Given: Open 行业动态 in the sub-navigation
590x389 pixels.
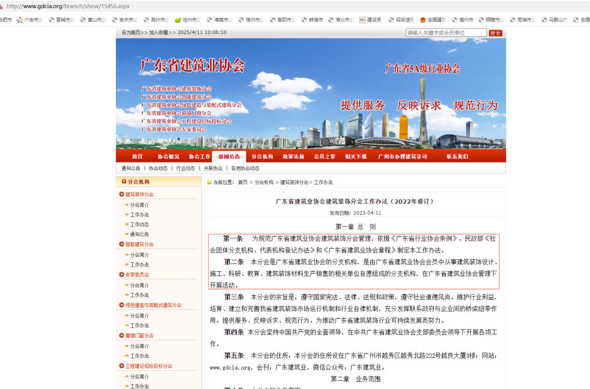Looking at the screenshot, I should coord(186,168).
